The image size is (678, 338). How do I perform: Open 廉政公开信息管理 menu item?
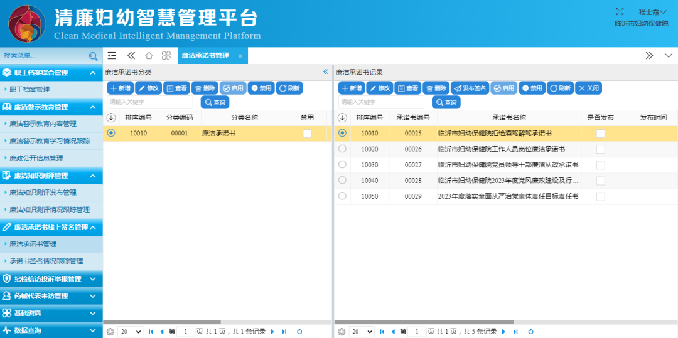click(x=51, y=159)
